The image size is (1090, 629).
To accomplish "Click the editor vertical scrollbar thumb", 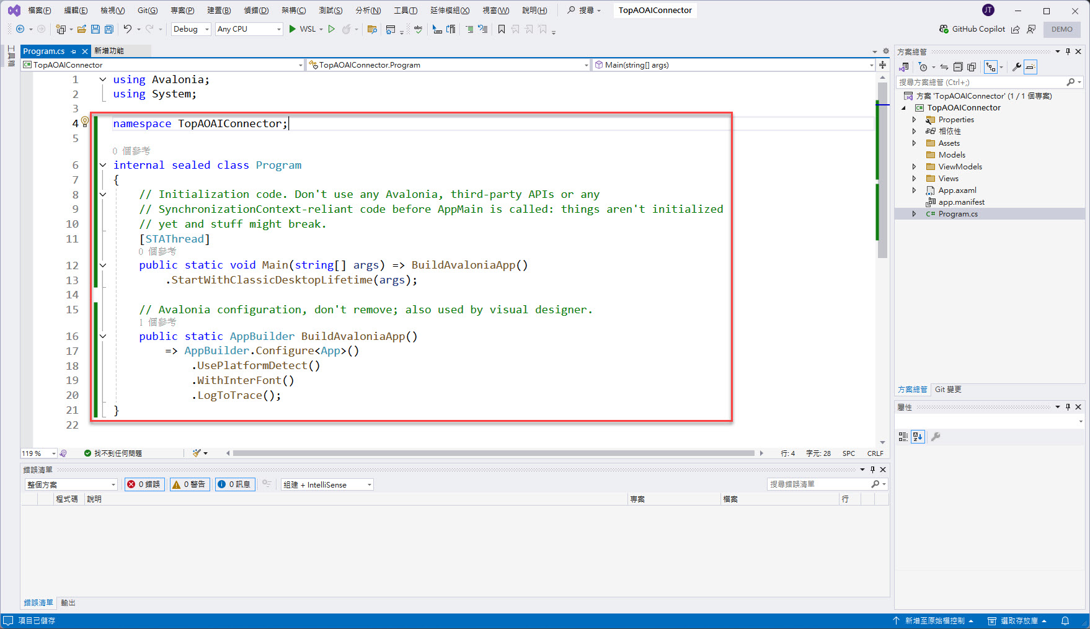I will [882, 171].
